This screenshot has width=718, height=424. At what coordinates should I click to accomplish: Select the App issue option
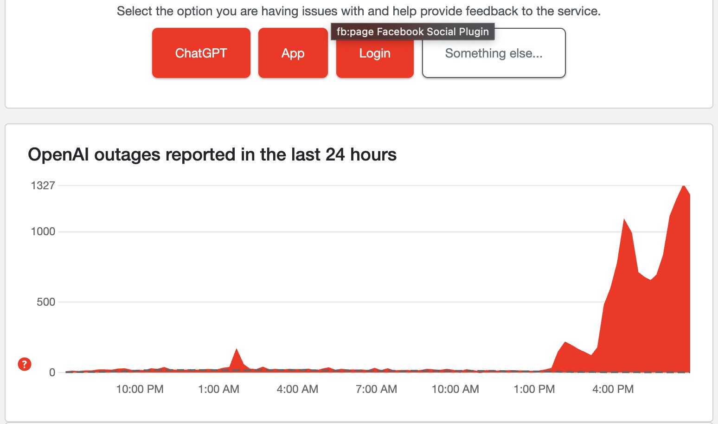click(x=293, y=53)
